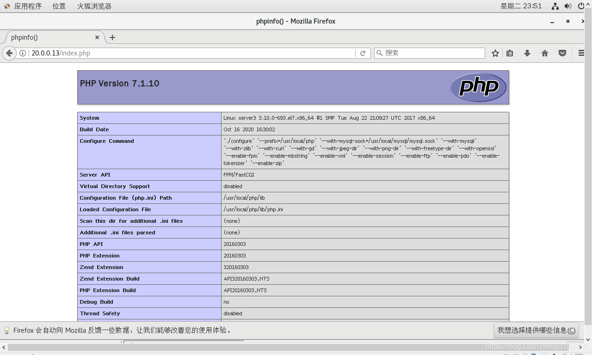
Task: Click the FPM/FastCGI value
Action: point(239,175)
